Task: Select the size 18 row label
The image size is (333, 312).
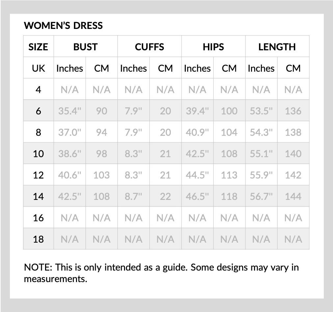Action: click(38, 239)
